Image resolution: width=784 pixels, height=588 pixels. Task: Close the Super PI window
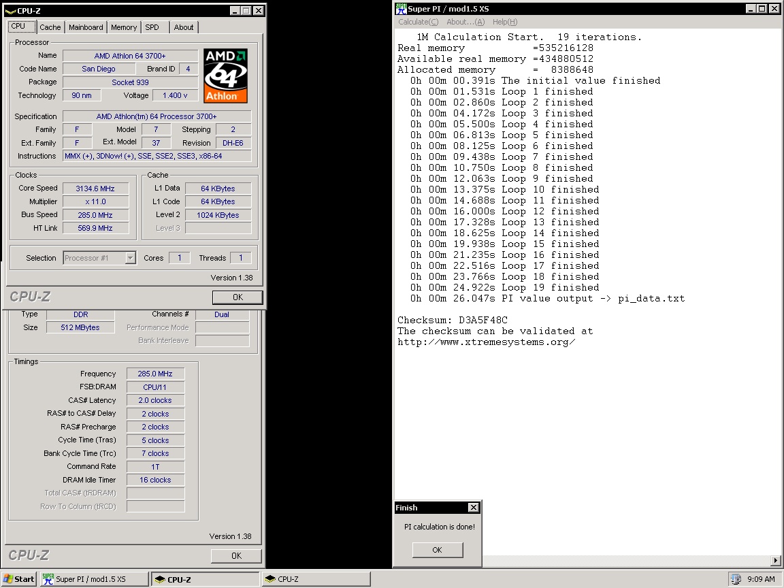click(x=774, y=8)
